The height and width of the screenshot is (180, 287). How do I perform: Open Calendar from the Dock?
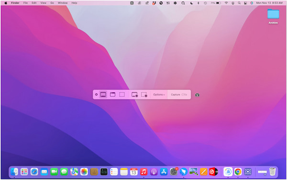tap(134, 172)
